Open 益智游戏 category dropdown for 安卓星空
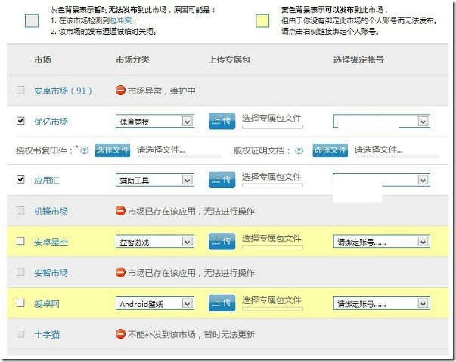The image size is (456, 362). pos(155,242)
